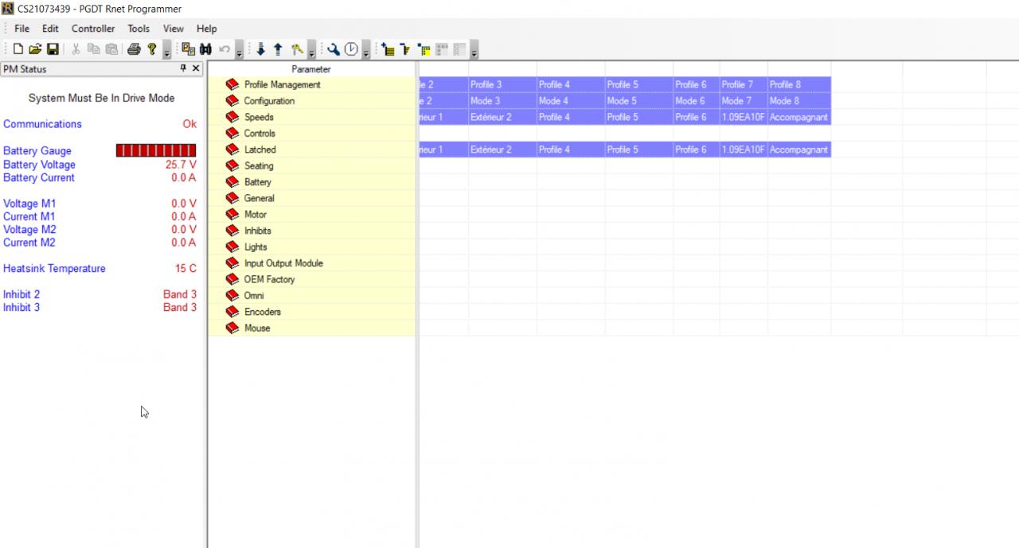The height and width of the screenshot is (548, 1019).
Task: Click the book icon next to Lights
Action: point(232,247)
